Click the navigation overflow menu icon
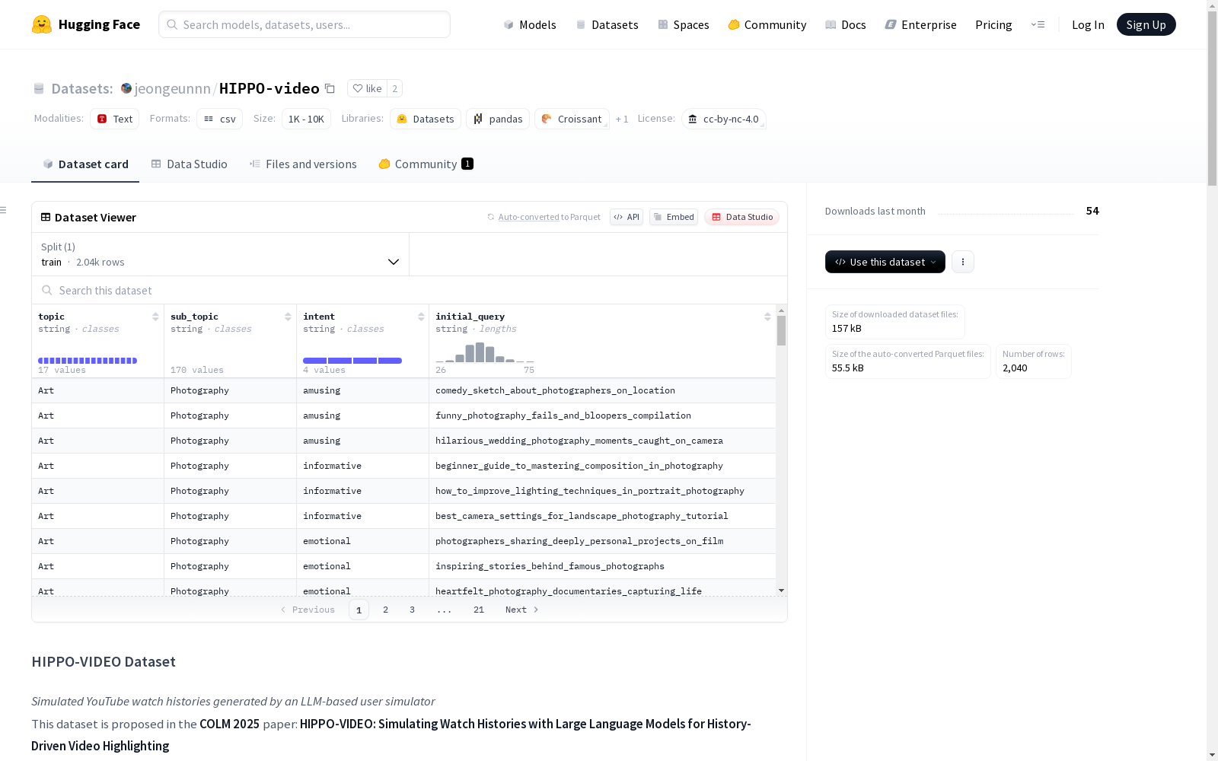The image size is (1218, 761). [1038, 24]
